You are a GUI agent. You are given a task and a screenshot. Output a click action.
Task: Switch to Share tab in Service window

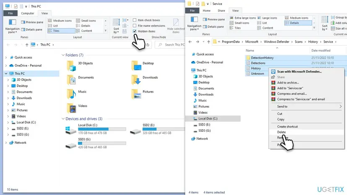pos(221,10)
